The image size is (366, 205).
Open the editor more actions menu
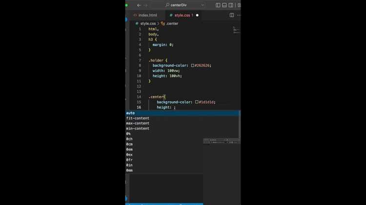click(239, 15)
